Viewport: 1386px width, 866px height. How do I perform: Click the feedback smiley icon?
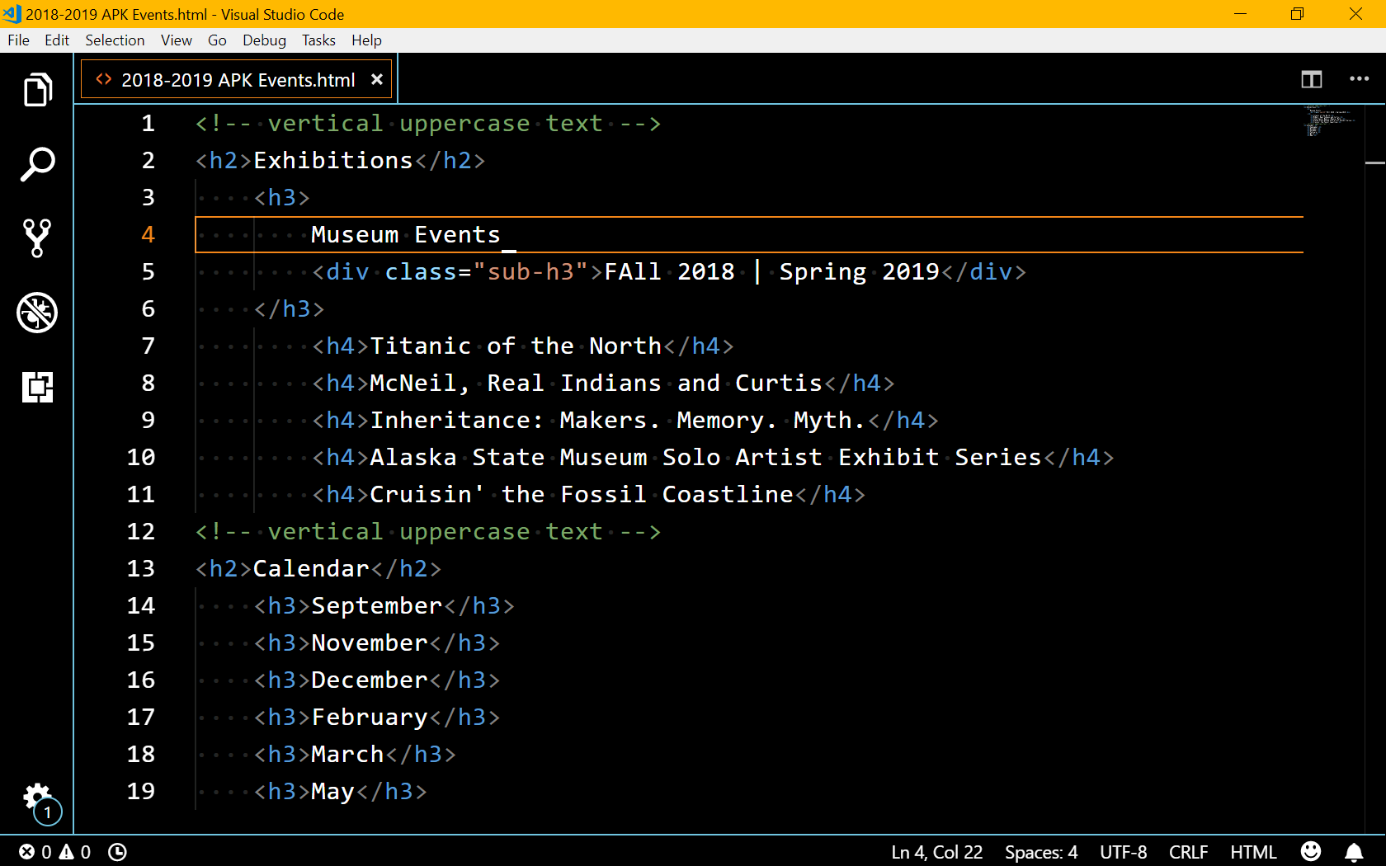(1311, 851)
